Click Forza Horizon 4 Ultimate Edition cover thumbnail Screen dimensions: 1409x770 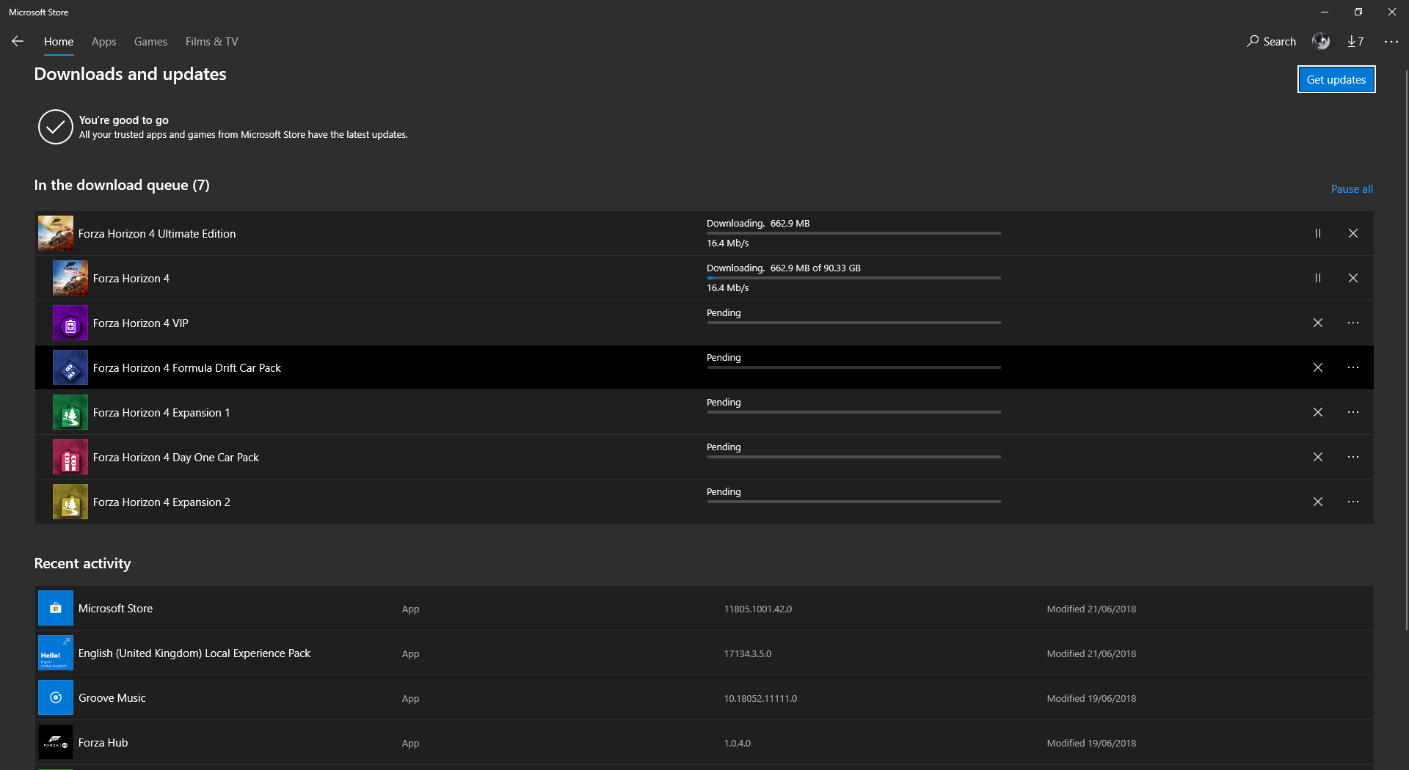pos(56,233)
